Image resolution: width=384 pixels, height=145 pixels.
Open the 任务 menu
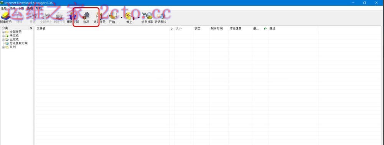point(4,8)
